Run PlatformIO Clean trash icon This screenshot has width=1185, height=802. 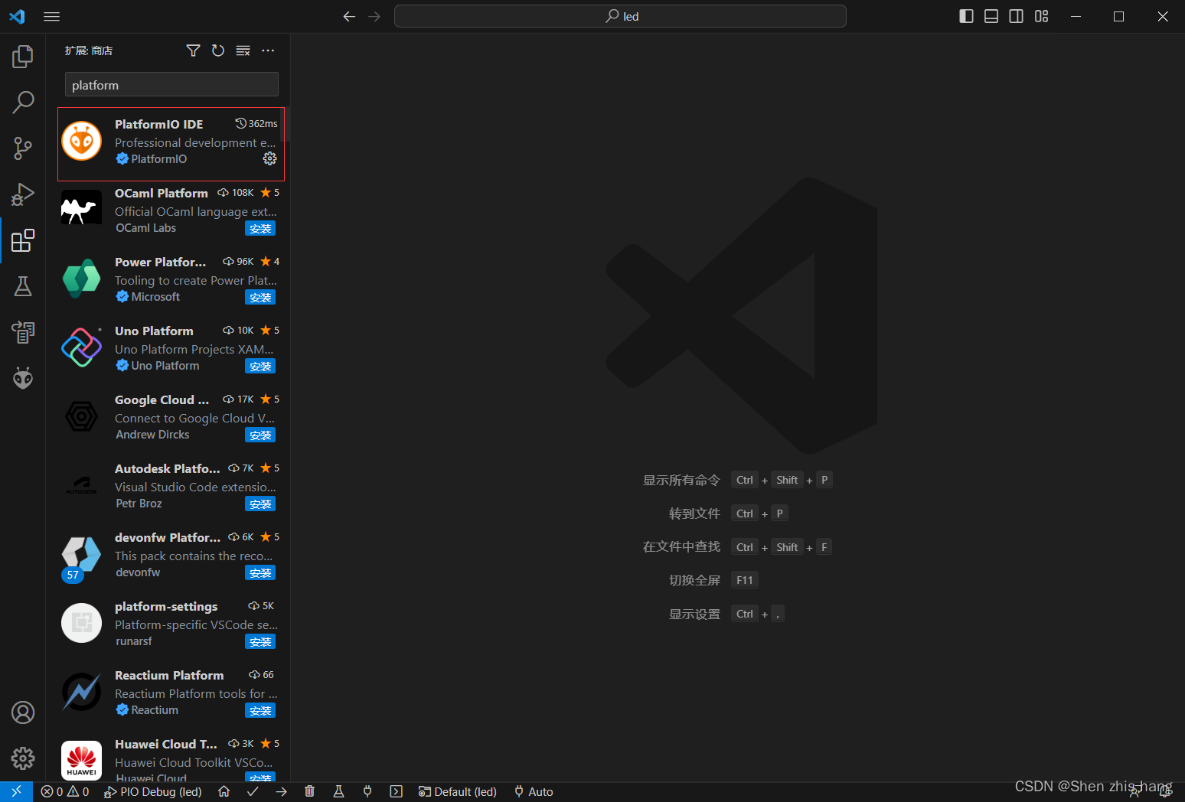(310, 791)
